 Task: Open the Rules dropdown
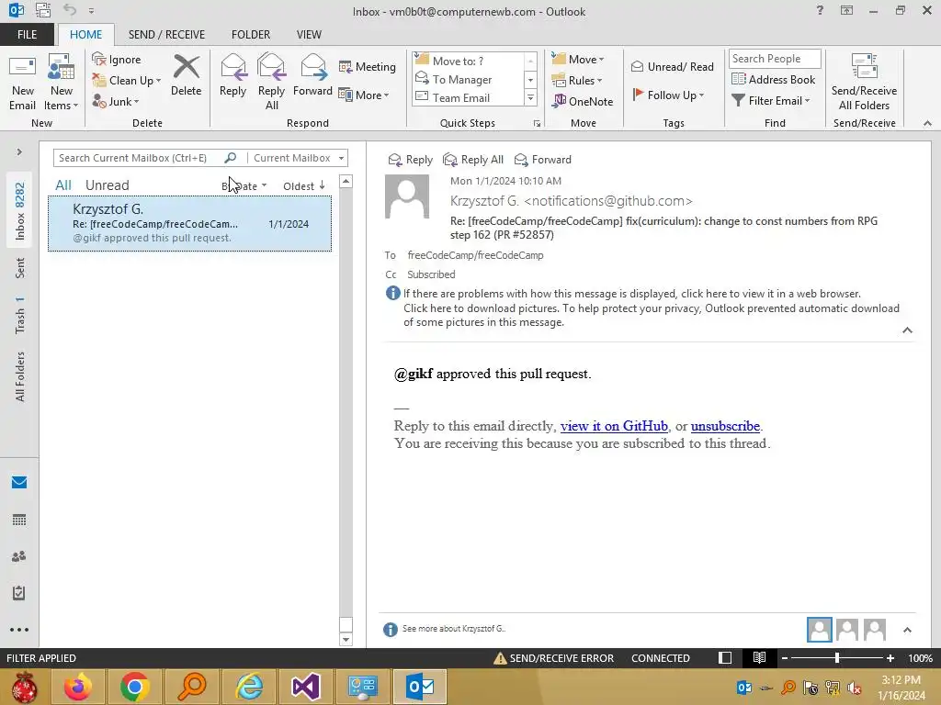click(x=577, y=81)
